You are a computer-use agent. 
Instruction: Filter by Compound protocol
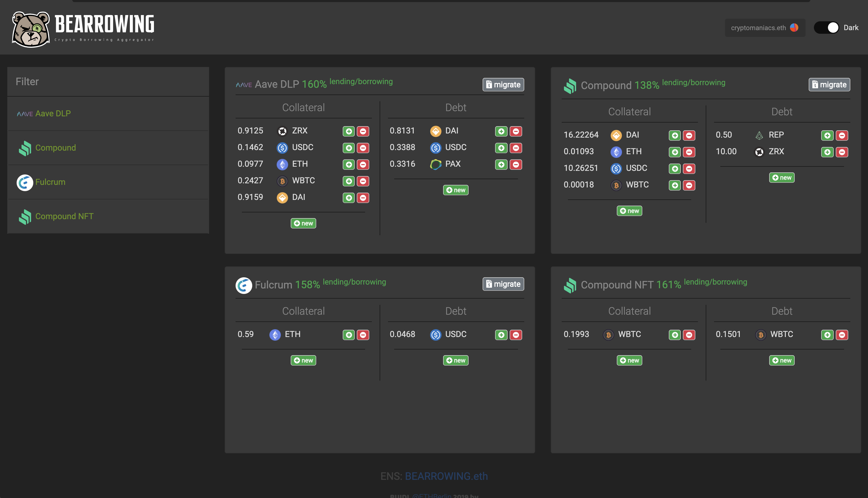pos(55,148)
